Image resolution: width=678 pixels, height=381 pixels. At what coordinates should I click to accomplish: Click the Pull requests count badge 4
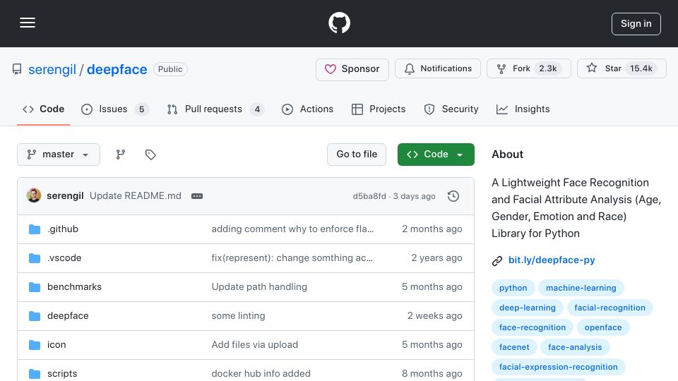click(x=257, y=109)
